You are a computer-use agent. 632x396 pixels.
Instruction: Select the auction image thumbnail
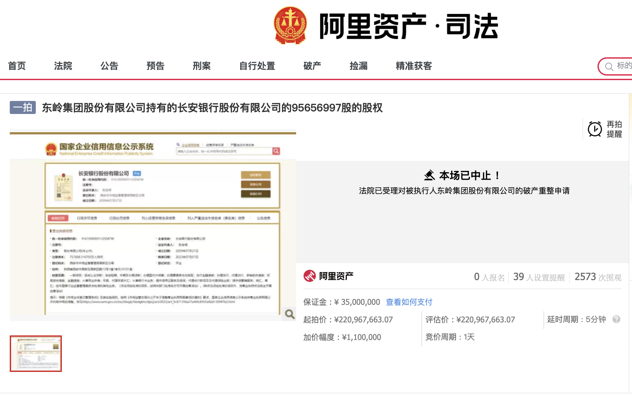click(36, 354)
